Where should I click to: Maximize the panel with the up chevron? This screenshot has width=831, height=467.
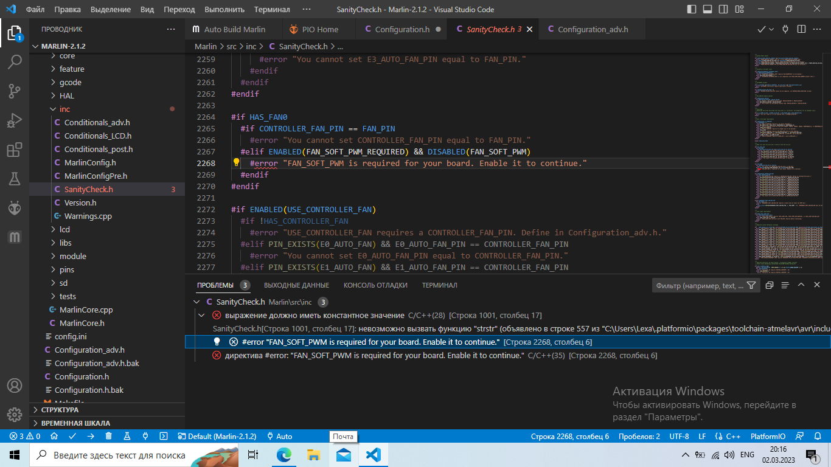(x=801, y=285)
